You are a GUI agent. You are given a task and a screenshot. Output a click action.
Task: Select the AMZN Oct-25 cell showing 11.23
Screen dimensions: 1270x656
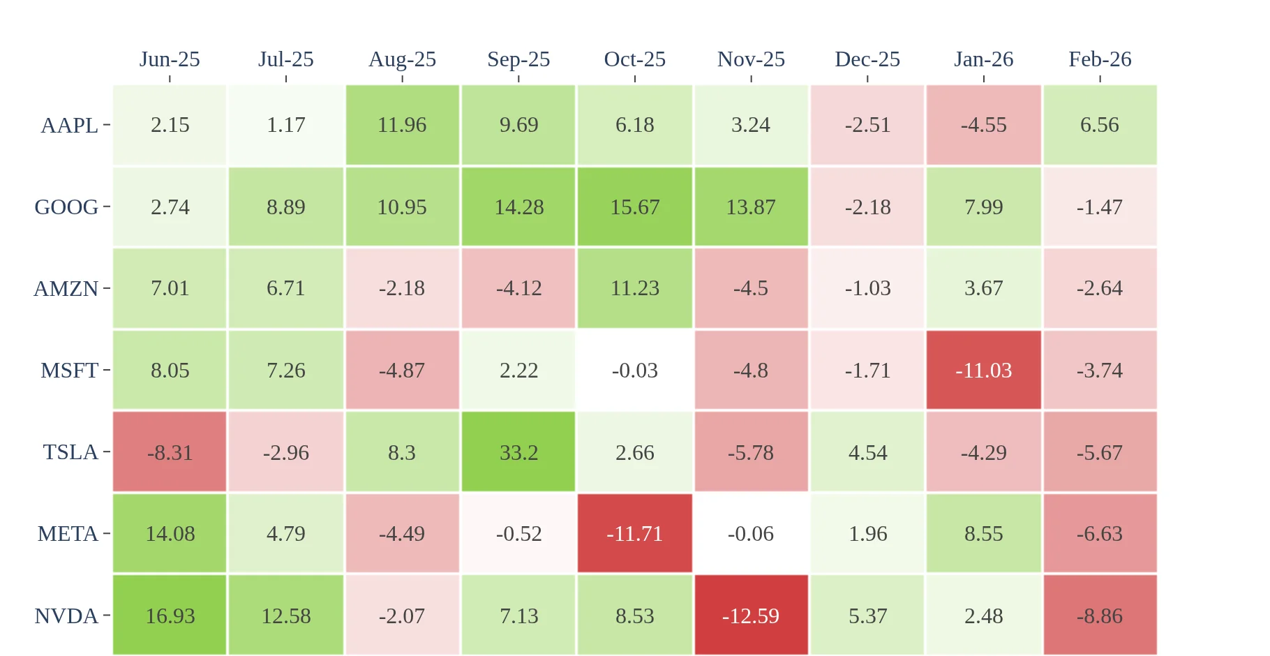click(x=634, y=288)
